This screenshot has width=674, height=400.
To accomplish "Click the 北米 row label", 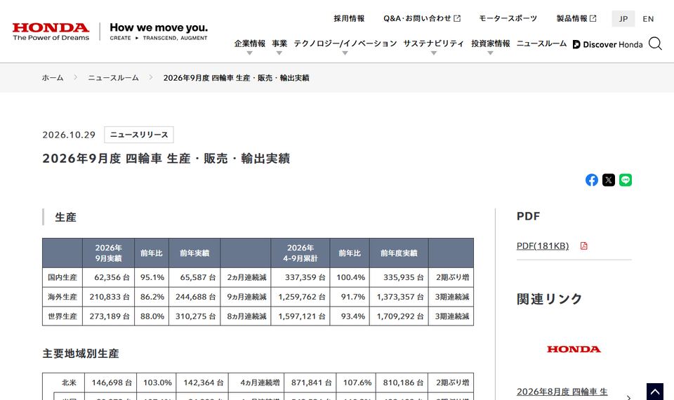I will coord(68,382).
